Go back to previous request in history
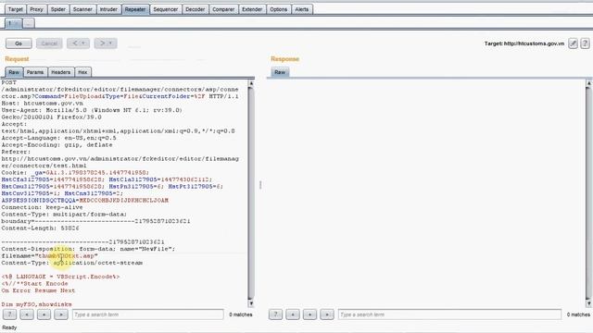This screenshot has width=593, height=333. [78, 43]
